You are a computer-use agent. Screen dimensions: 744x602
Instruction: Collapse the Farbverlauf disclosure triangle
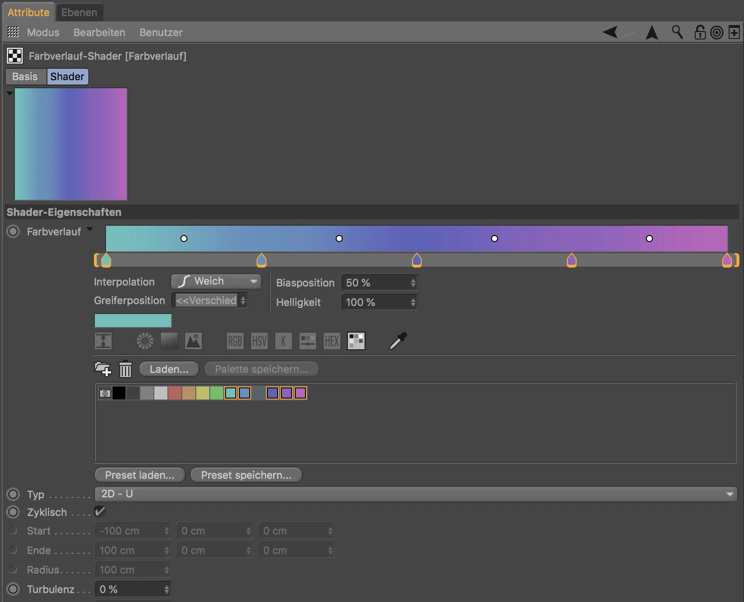pyautogui.click(x=89, y=230)
